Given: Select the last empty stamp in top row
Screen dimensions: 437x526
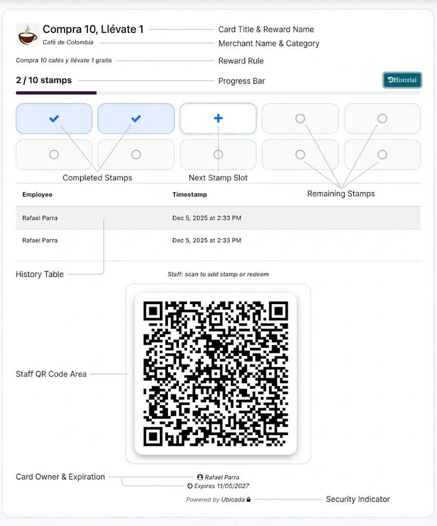Looking at the screenshot, I should tap(382, 119).
